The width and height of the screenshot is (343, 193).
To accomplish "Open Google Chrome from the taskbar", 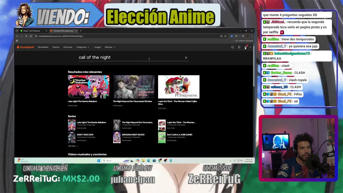I will [160, 161].
